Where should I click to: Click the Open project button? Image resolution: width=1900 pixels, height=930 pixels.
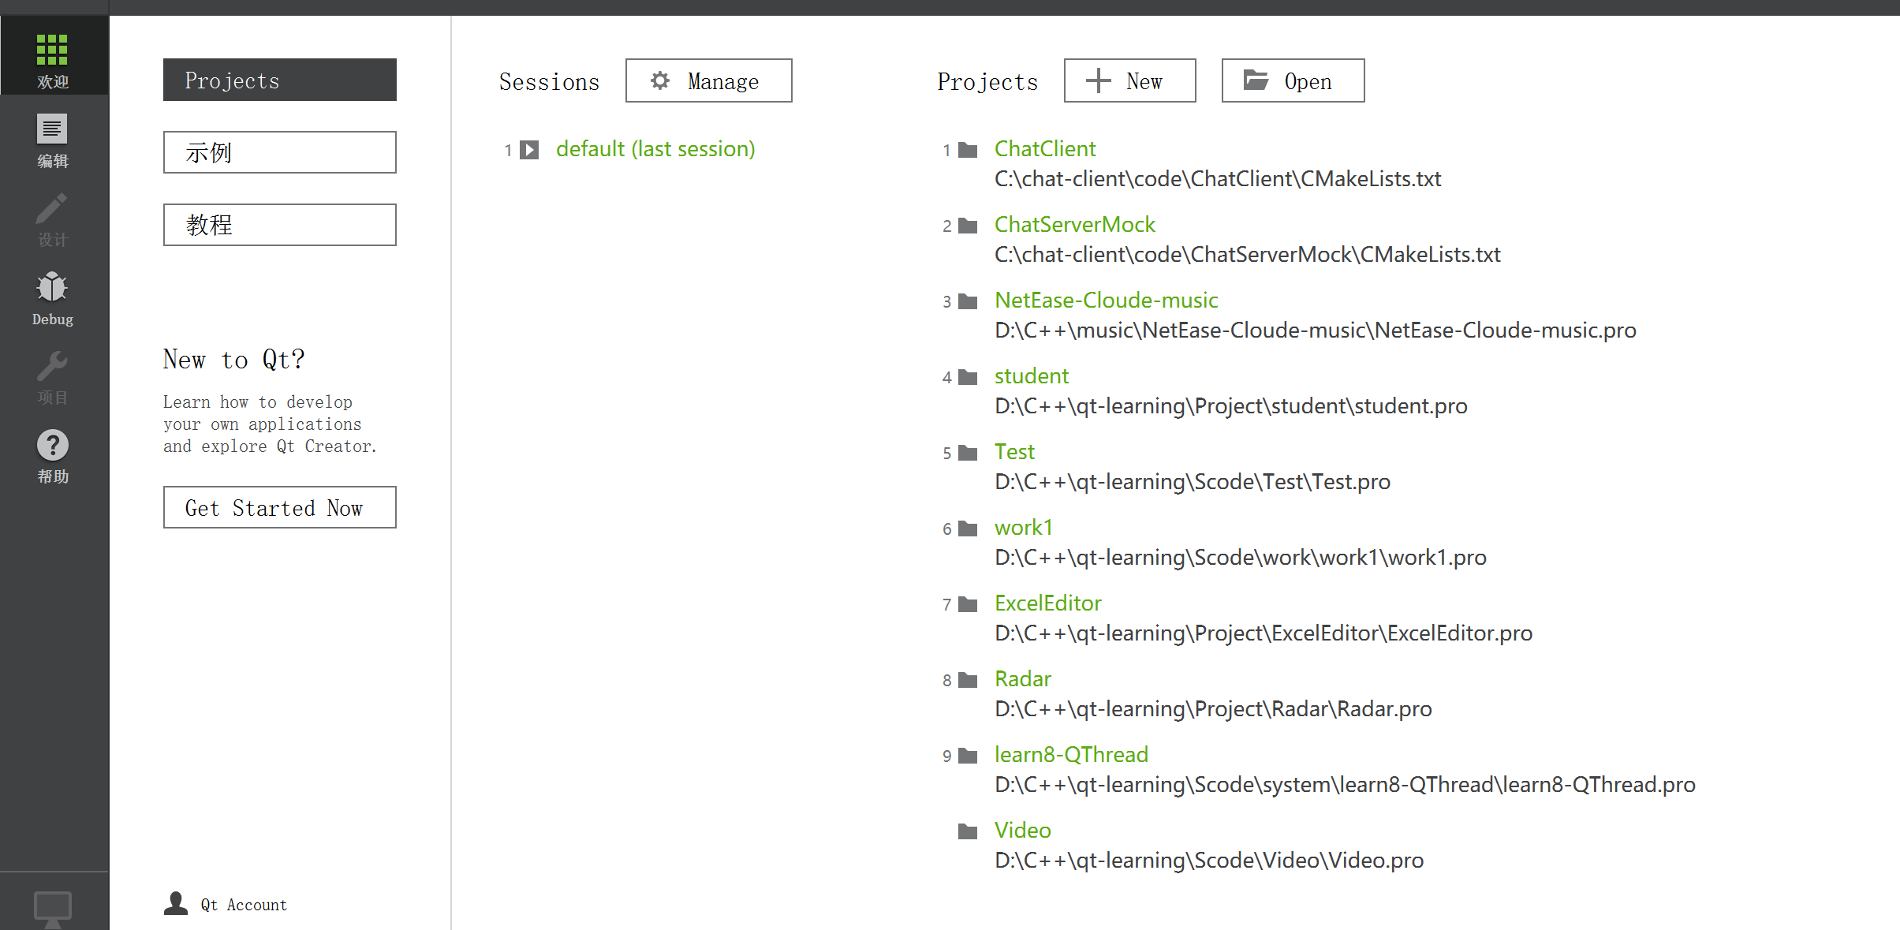1292,80
